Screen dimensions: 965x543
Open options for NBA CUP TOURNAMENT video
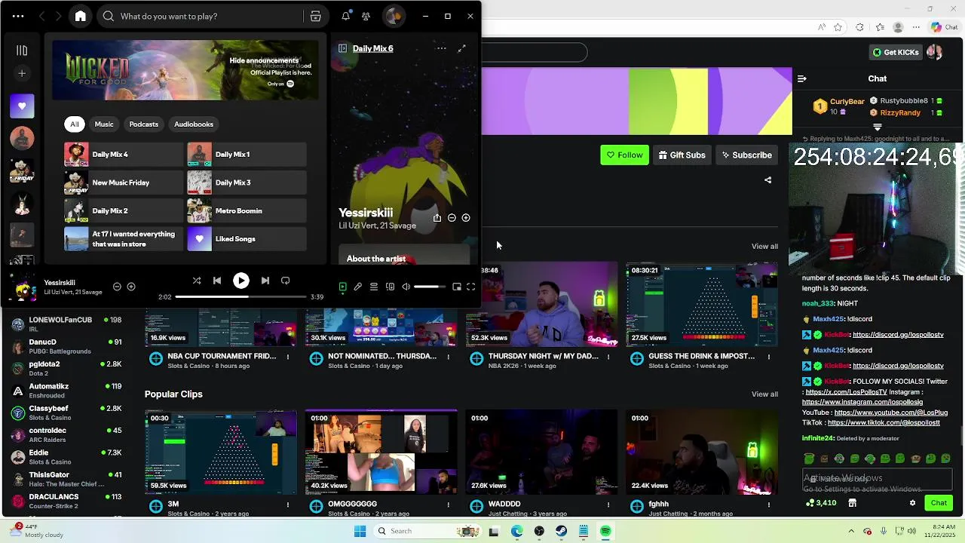(288, 357)
